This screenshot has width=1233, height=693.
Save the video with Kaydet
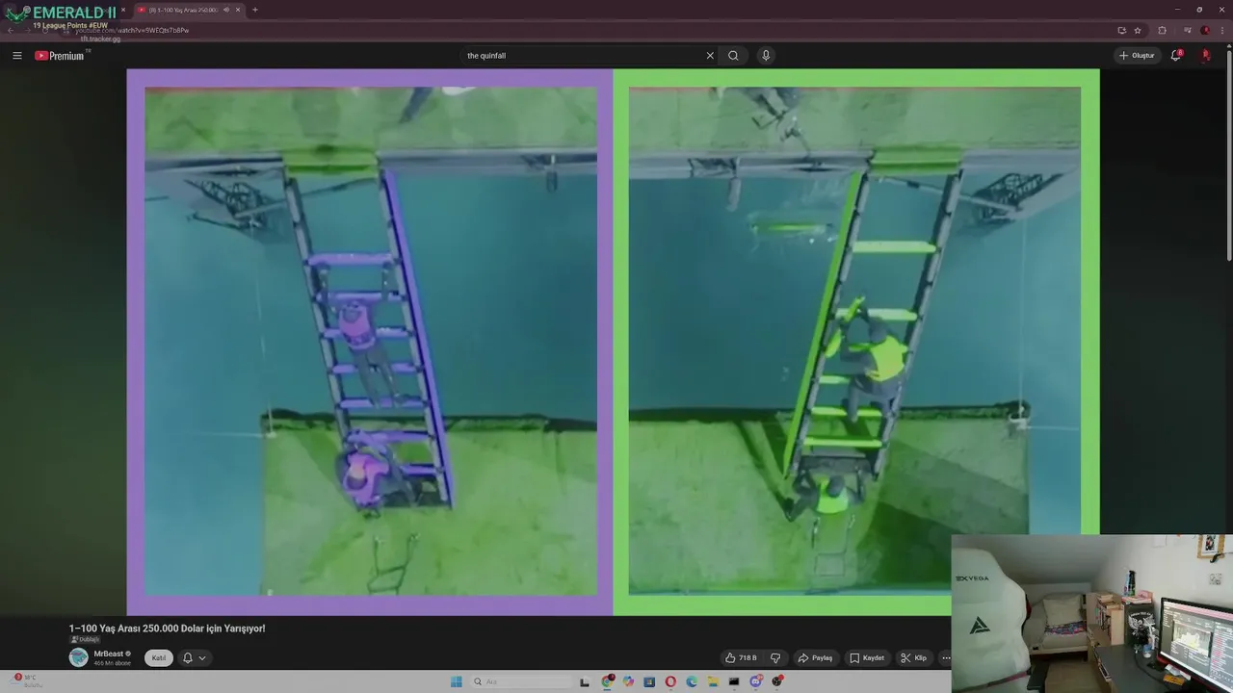(867, 658)
